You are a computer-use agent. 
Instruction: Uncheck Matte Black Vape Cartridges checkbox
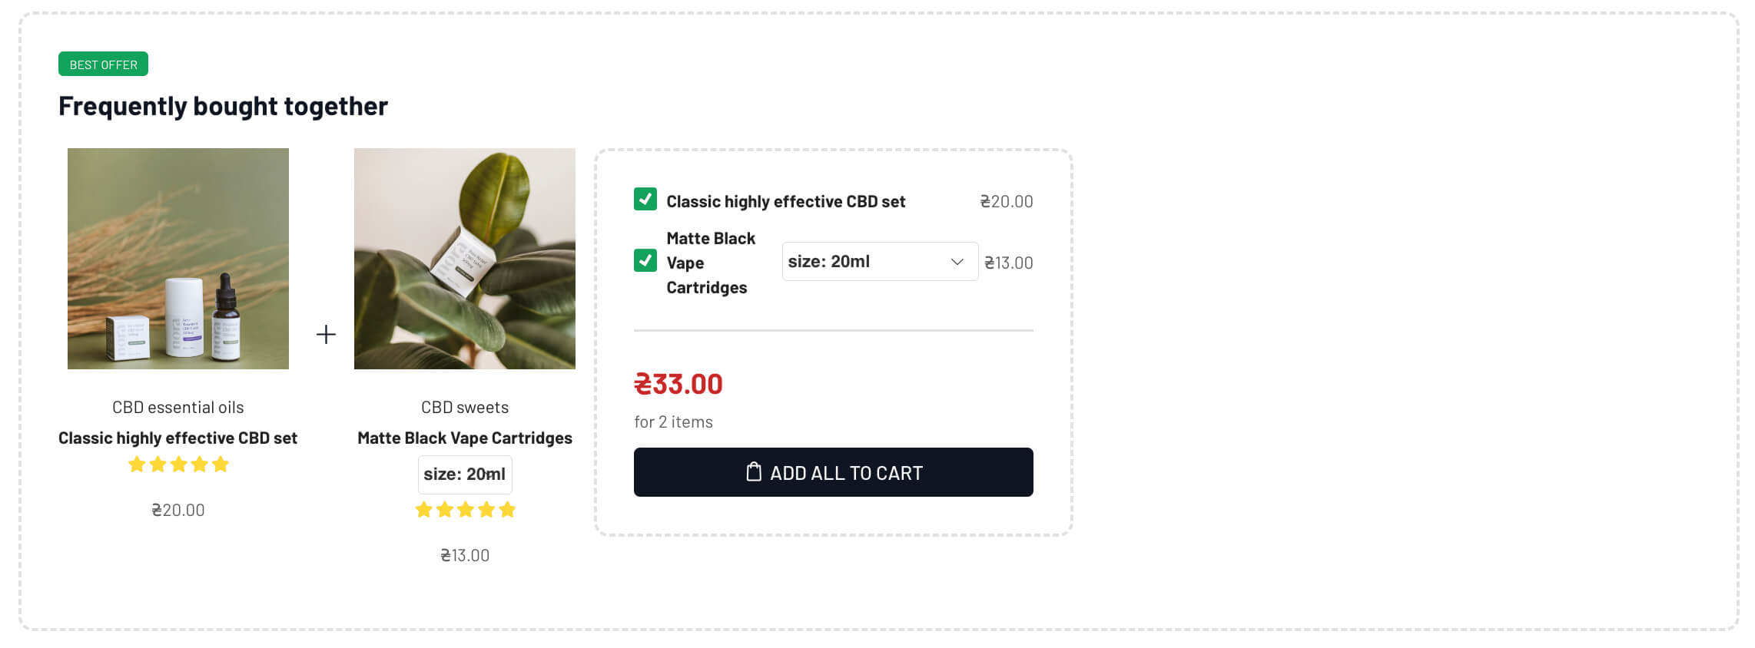(x=645, y=261)
